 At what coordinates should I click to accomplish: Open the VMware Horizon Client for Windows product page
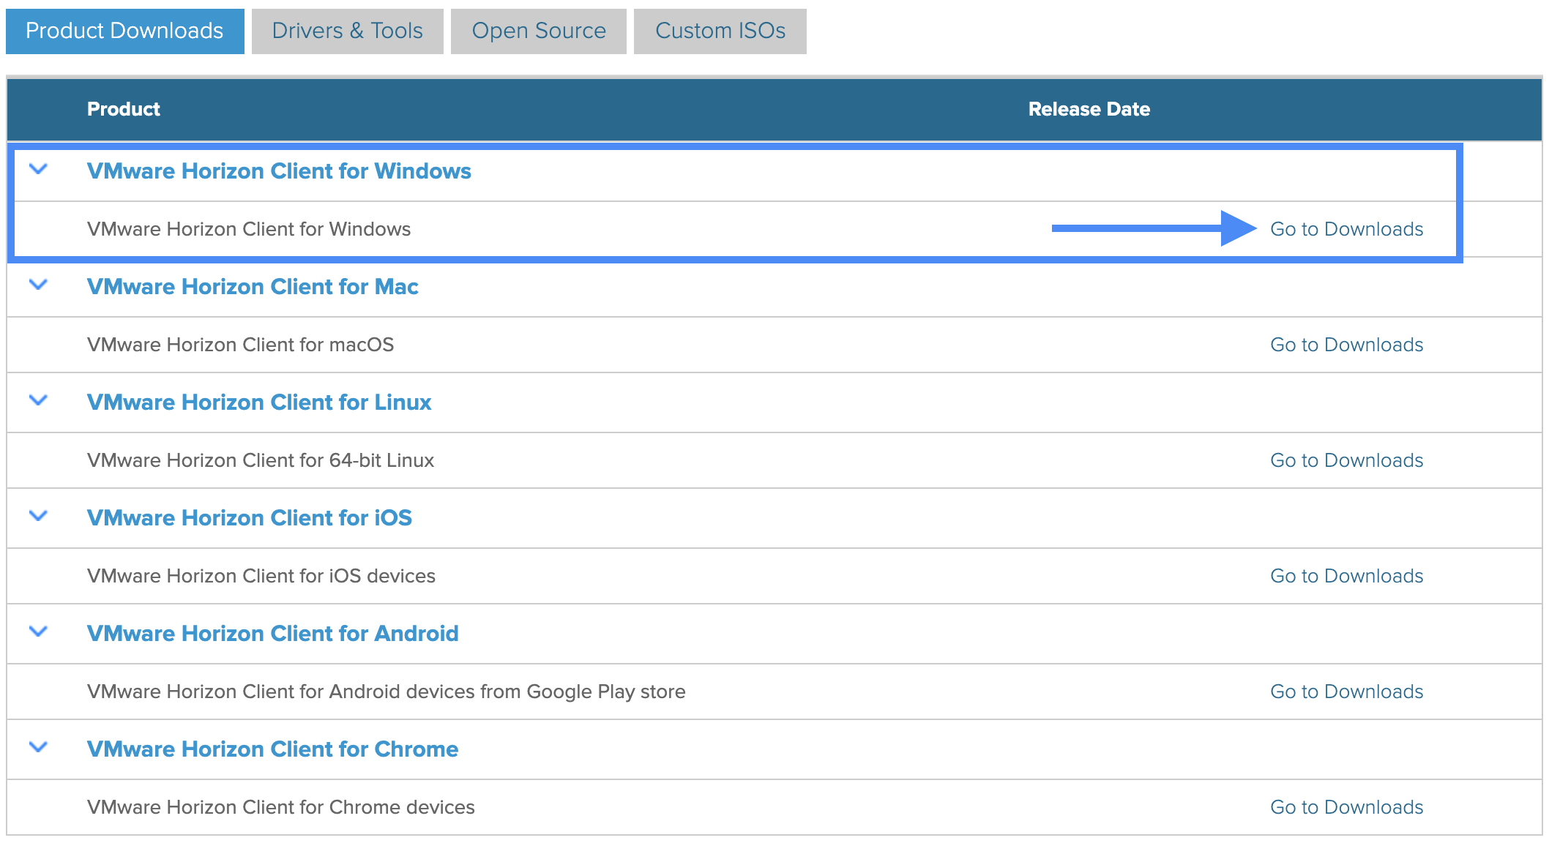(279, 171)
